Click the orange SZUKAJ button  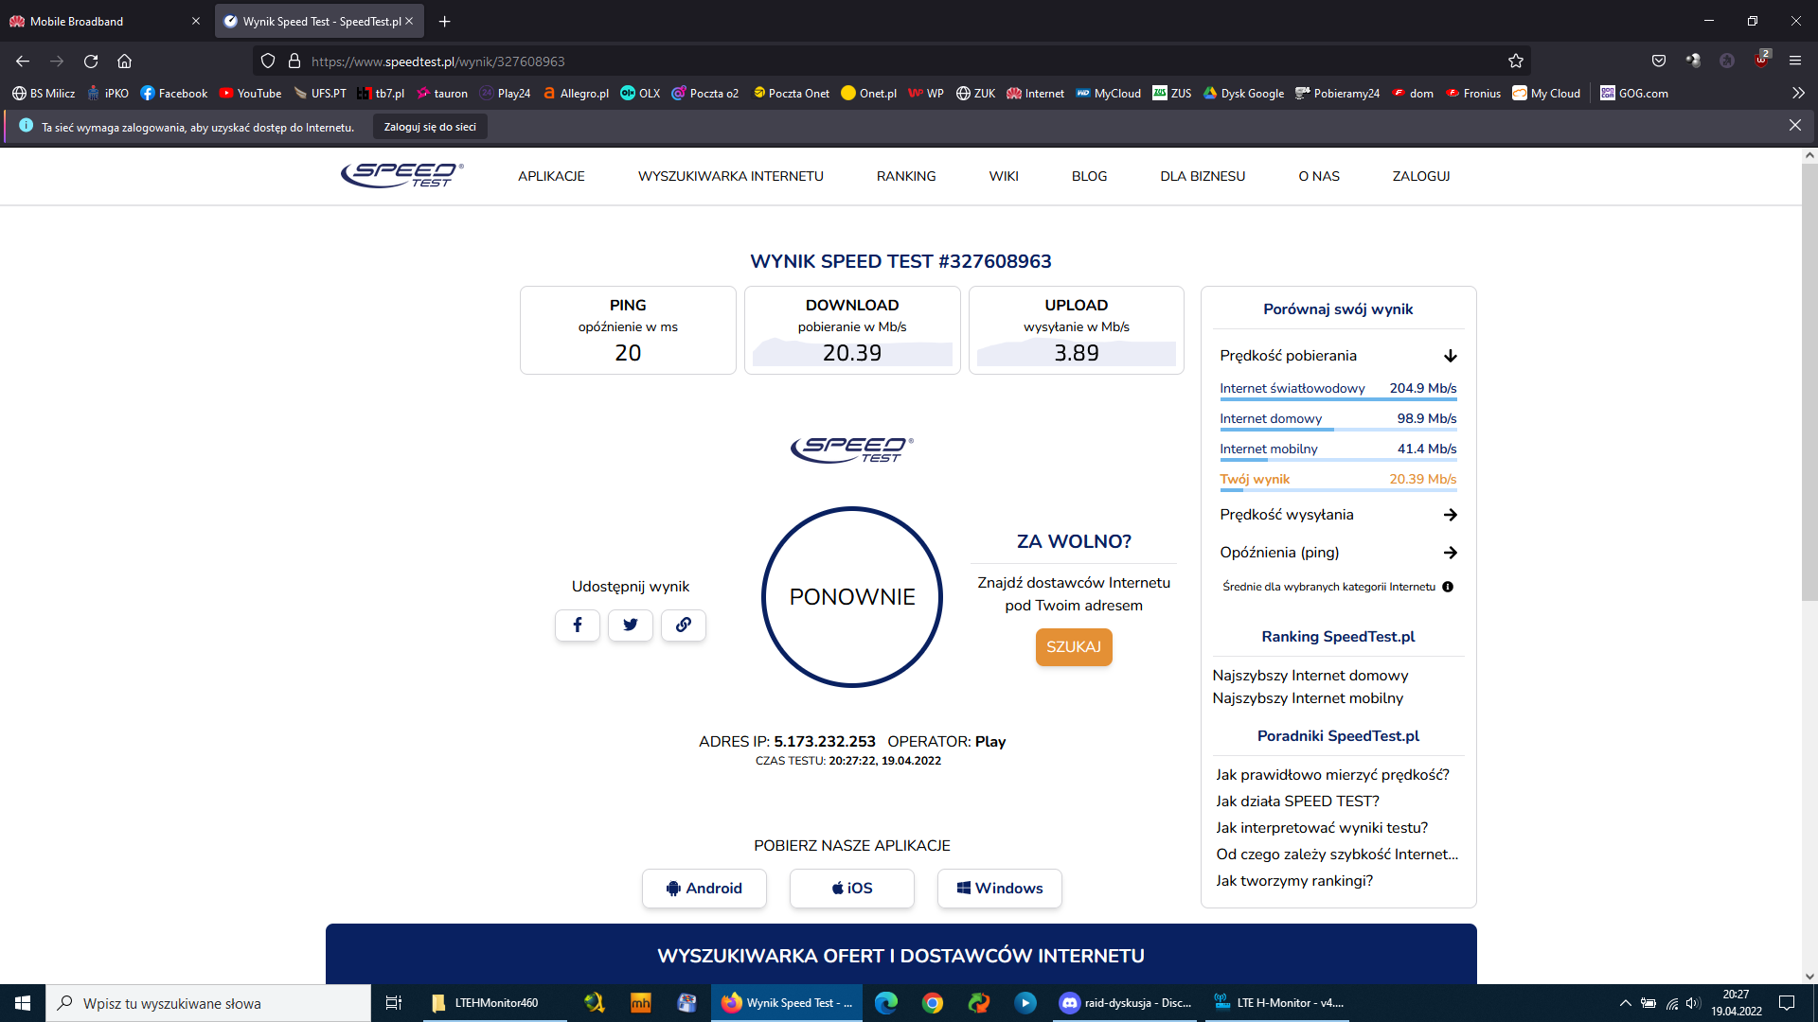[1074, 647]
